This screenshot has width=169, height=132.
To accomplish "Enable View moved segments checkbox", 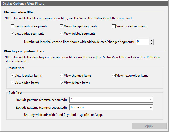I will [114, 26].
